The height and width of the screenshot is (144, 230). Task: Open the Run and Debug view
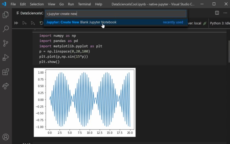(x=5, y=57)
